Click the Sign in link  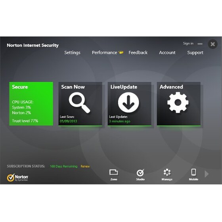point(188,44)
